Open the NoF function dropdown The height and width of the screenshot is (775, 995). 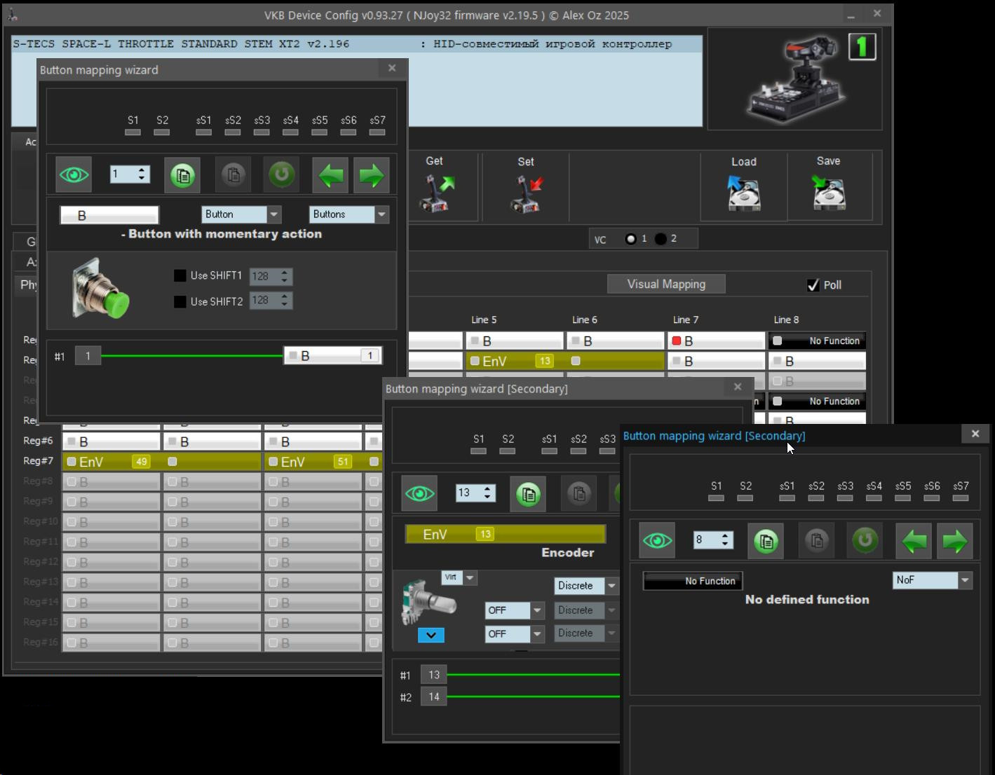tap(965, 580)
